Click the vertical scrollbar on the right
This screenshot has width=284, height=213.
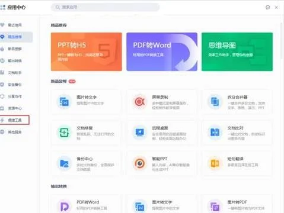coord(282,40)
